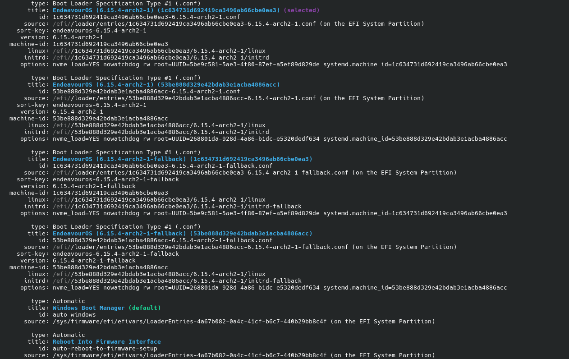Screen dimensions: 569x359
Task: Click the id value "auto-reboot-to-firmware-setup"
Action: click(x=105, y=348)
